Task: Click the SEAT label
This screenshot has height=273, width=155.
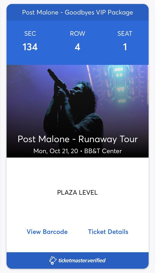Action: click(125, 33)
